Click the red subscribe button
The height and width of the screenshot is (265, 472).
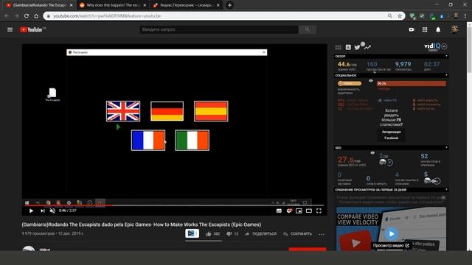pos(308,249)
